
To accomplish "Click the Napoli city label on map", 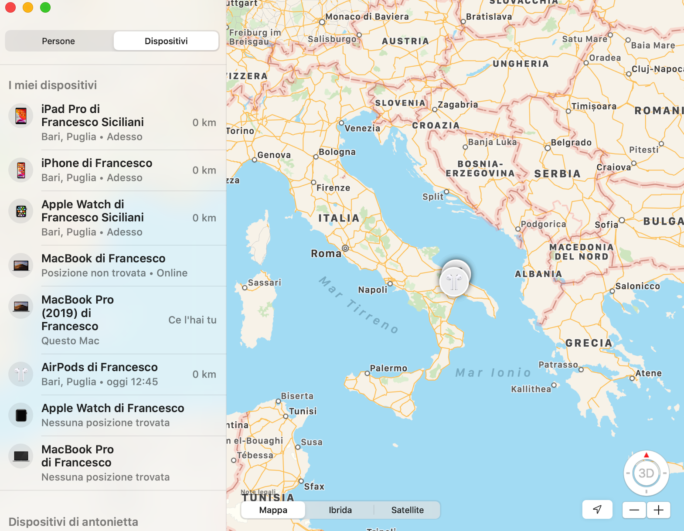I will pos(372,289).
